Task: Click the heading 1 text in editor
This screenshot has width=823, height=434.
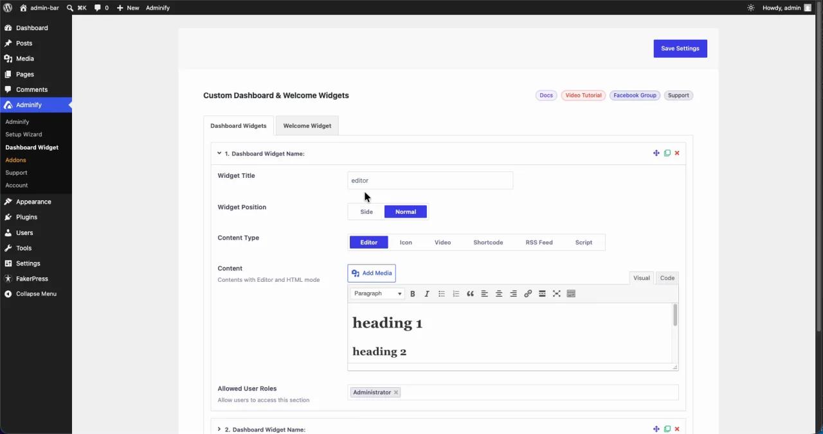Action: coord(387,323)
